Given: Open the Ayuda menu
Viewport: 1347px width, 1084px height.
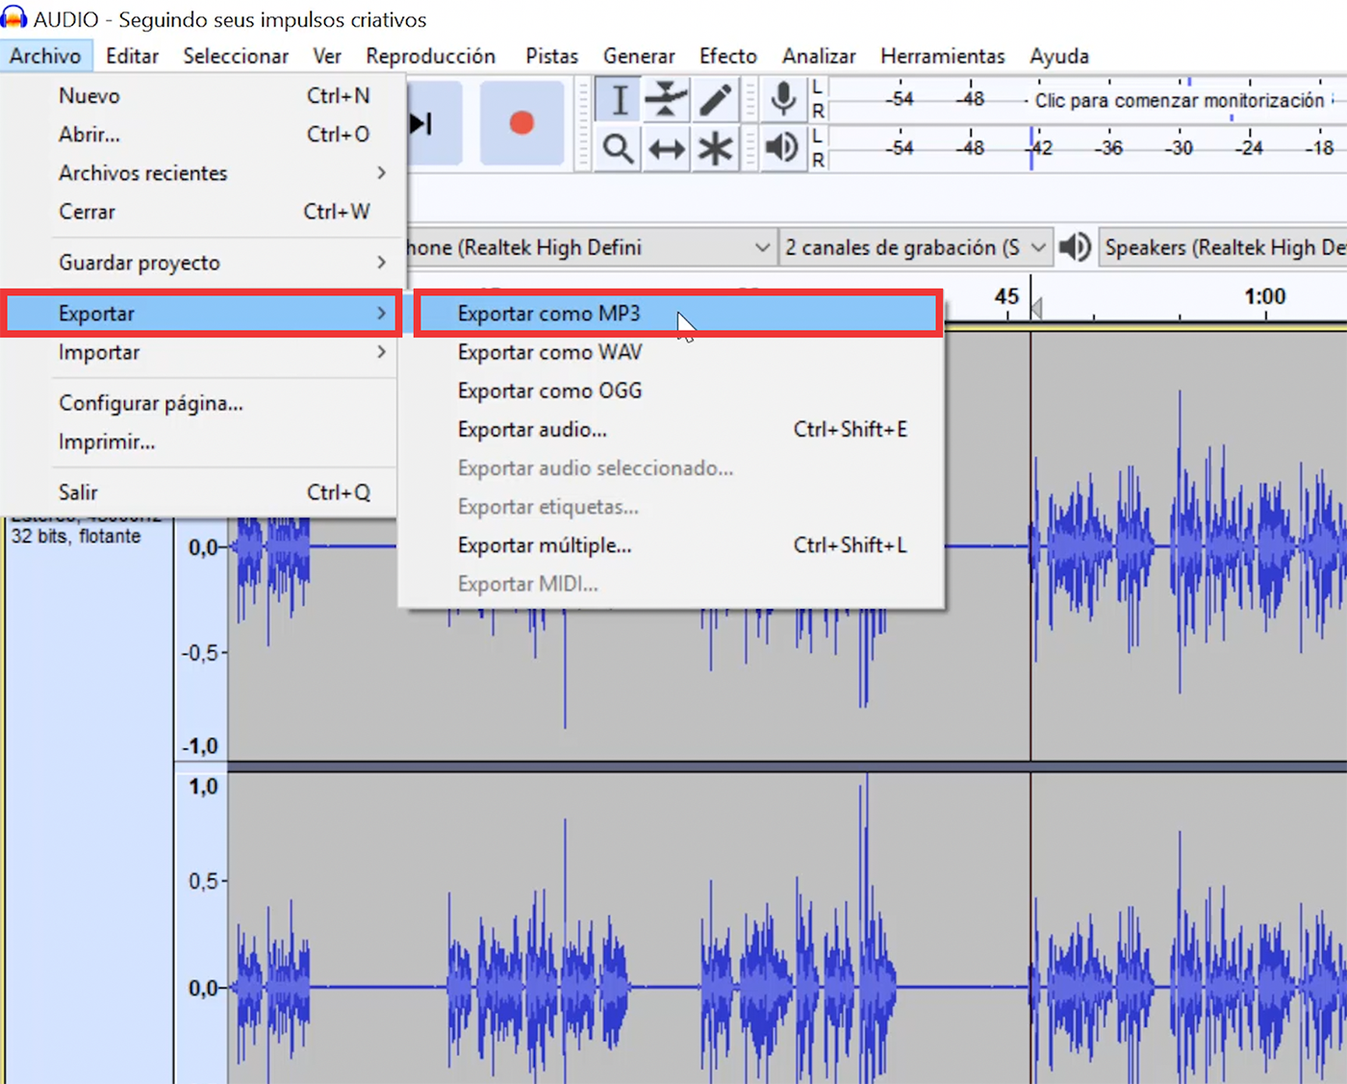Looking at the screenshot, I should [1059, 56].
